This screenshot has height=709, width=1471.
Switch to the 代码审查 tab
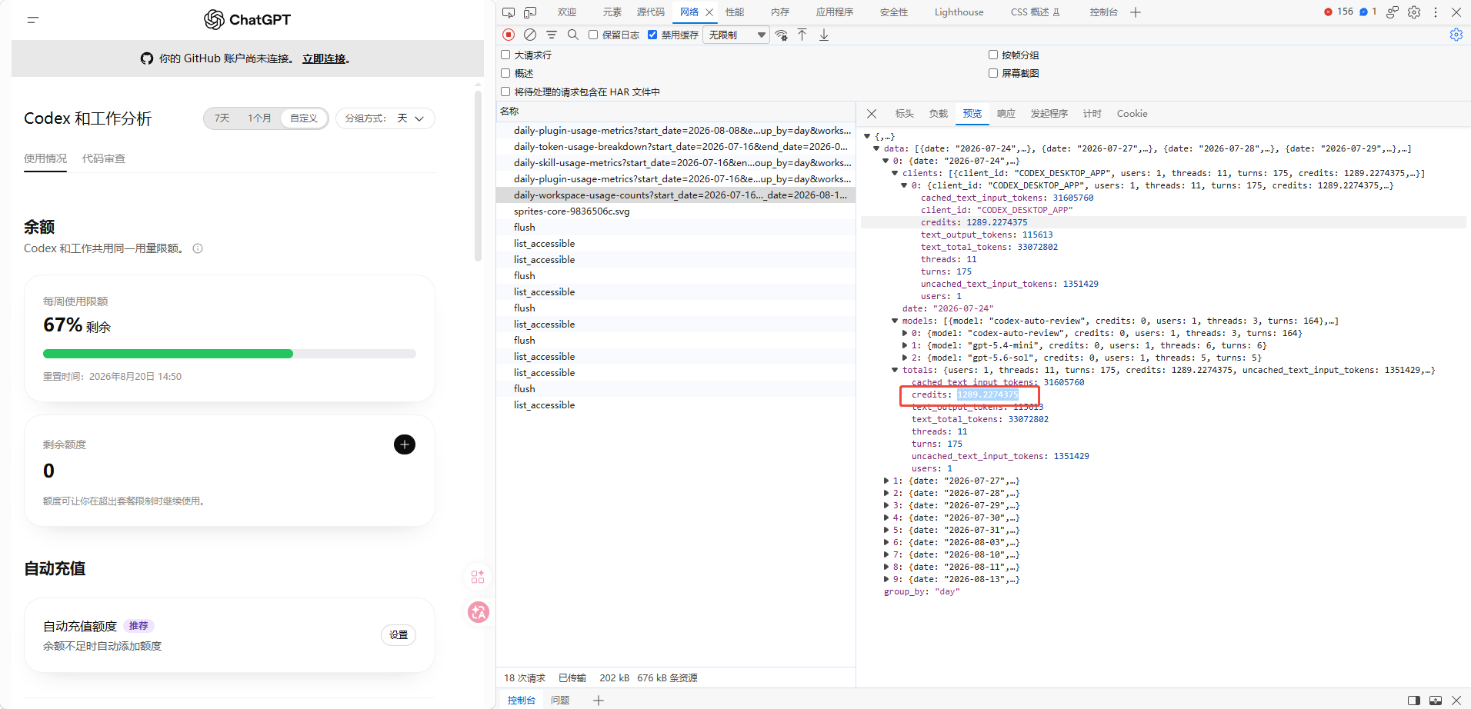tap(104, 158)
